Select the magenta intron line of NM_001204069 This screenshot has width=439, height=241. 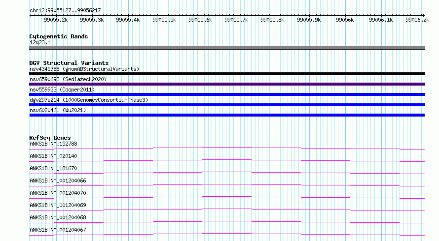point(227,209)
